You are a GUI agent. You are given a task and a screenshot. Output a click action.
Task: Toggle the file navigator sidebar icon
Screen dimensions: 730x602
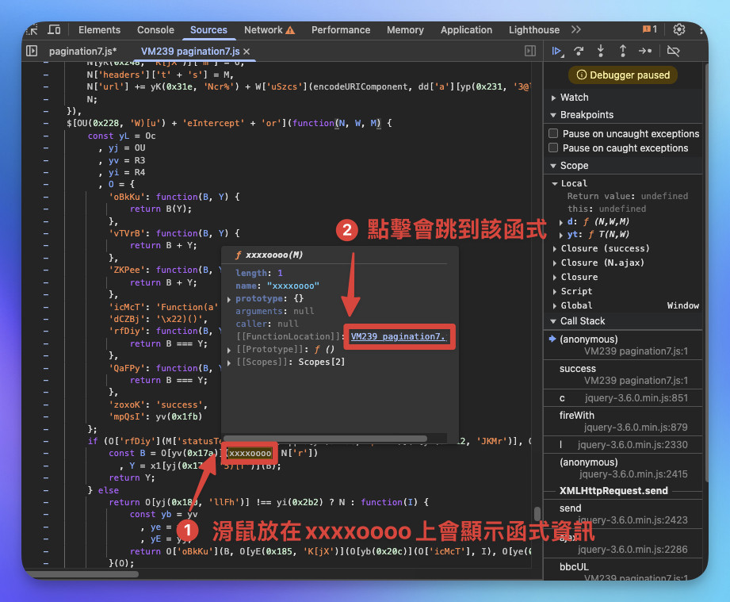click(32, 51)
